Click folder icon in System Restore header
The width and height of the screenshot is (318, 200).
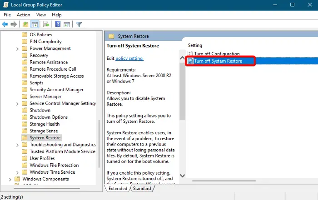coord(111,36)
